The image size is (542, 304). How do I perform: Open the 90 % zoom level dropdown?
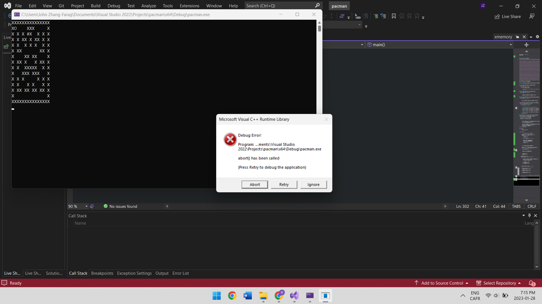pyautogui.click(x=86, y=206)
